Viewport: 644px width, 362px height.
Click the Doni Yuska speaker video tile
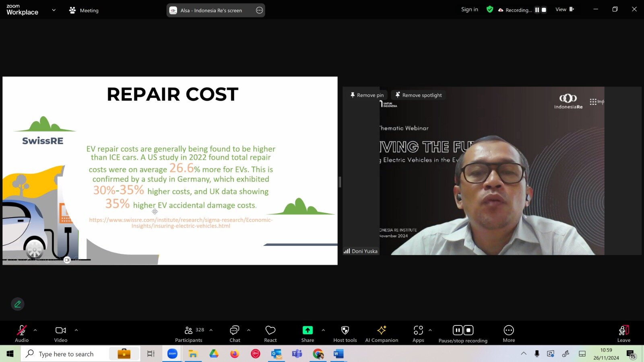tap(492, 171)
